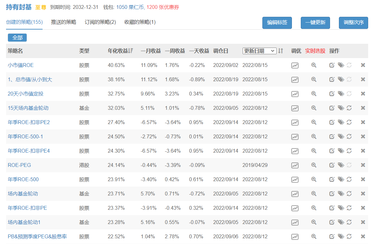Click the 一键更新 button
Image resolution: width=371 pixels, height=244 pixels.
coord(315,23)
